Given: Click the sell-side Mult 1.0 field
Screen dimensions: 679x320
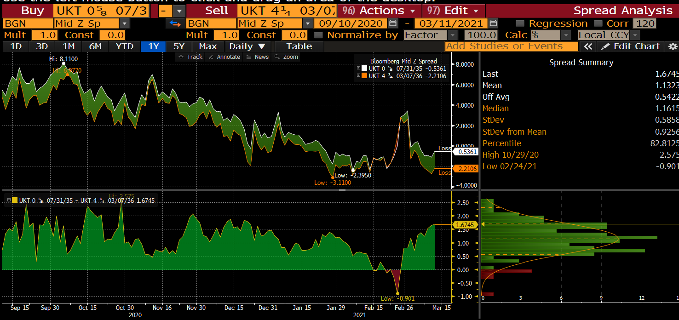Looking at the screenshot, I should (227, 35).
